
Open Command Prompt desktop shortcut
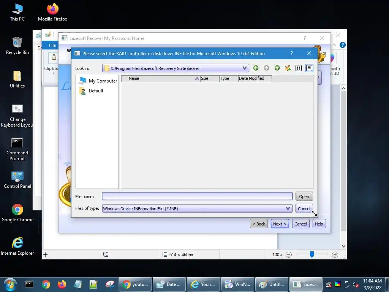[x=17, y=149]
